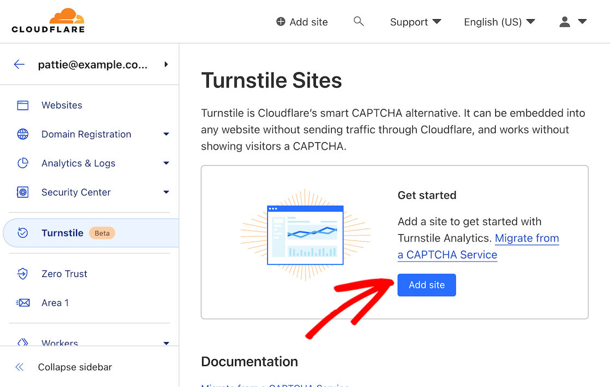Click the Get started heading
Viewport: 610px width, 387px height.
point(427,195)
